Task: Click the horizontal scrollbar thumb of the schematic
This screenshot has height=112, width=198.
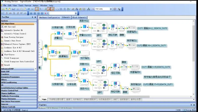Action: [x=120, y=97]
